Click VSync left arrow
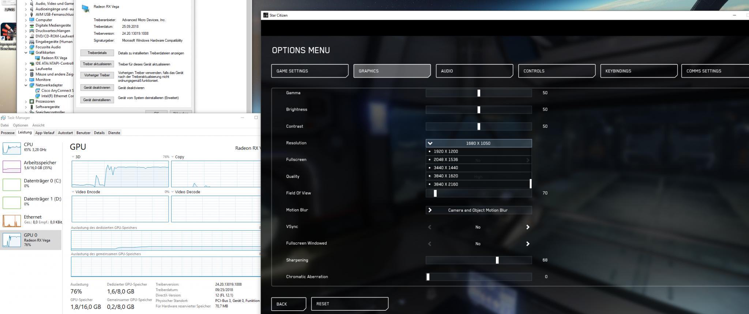The width and height of the screenshot is (749, 314). (430, 227)
